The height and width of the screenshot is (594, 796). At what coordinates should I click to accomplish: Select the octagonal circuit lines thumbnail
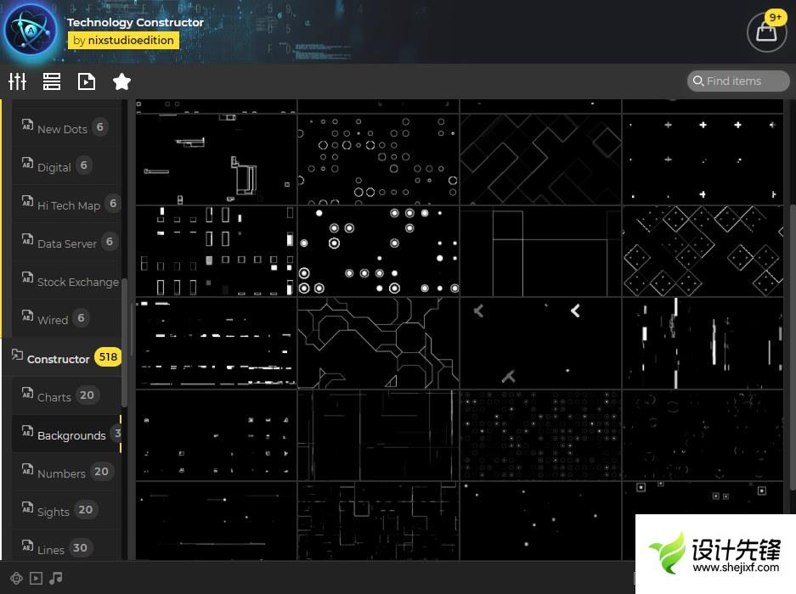pyautogui.click(x=378, y=343)
